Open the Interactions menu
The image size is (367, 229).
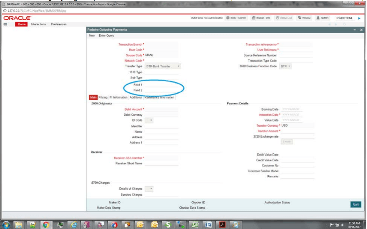point(38,24)
